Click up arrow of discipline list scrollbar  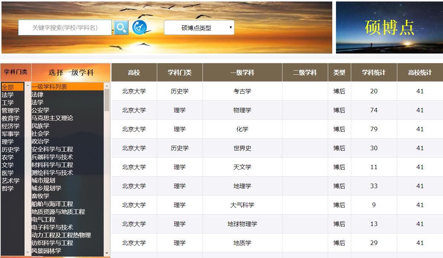coord(107,85)
